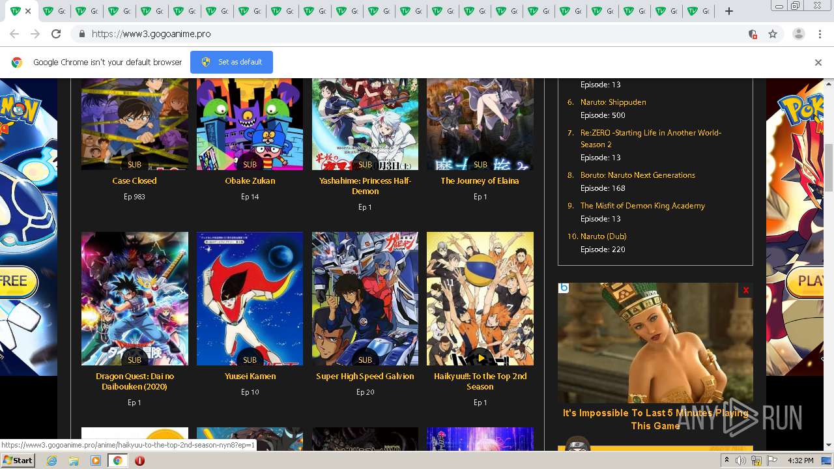The image size is (834, 469).
Task: Go forward to next page
Action: (35, 34)
